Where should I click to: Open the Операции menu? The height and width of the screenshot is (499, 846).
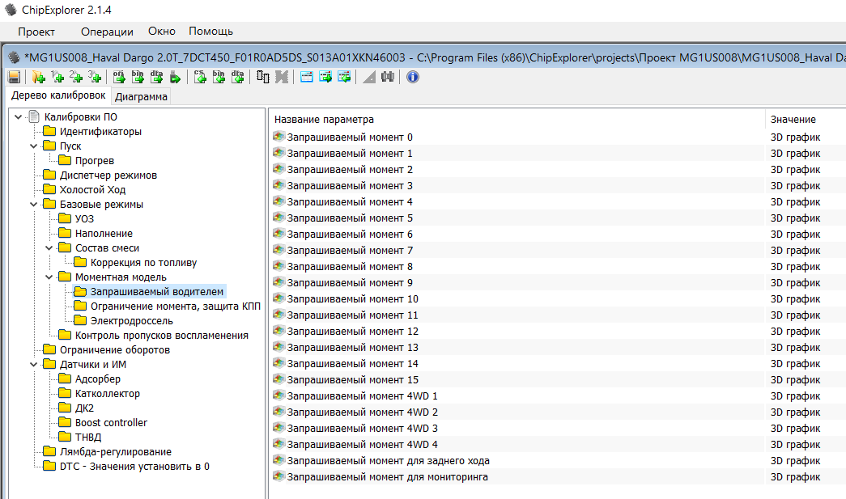(107, 32)
